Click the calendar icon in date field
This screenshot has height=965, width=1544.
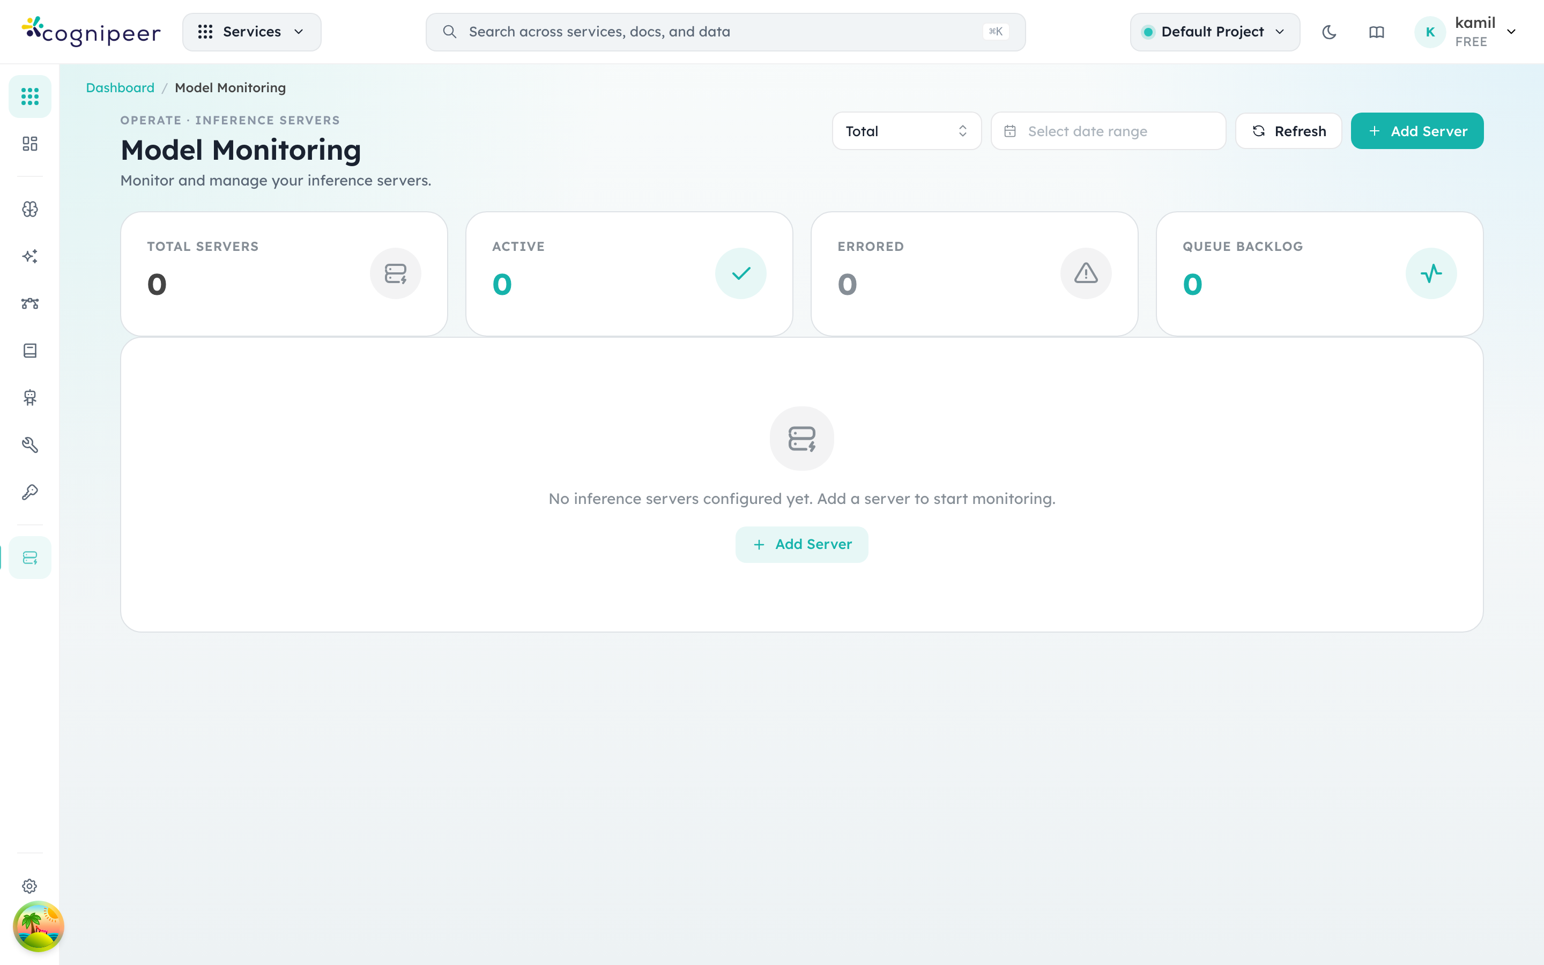click(x=1010, y=131)
